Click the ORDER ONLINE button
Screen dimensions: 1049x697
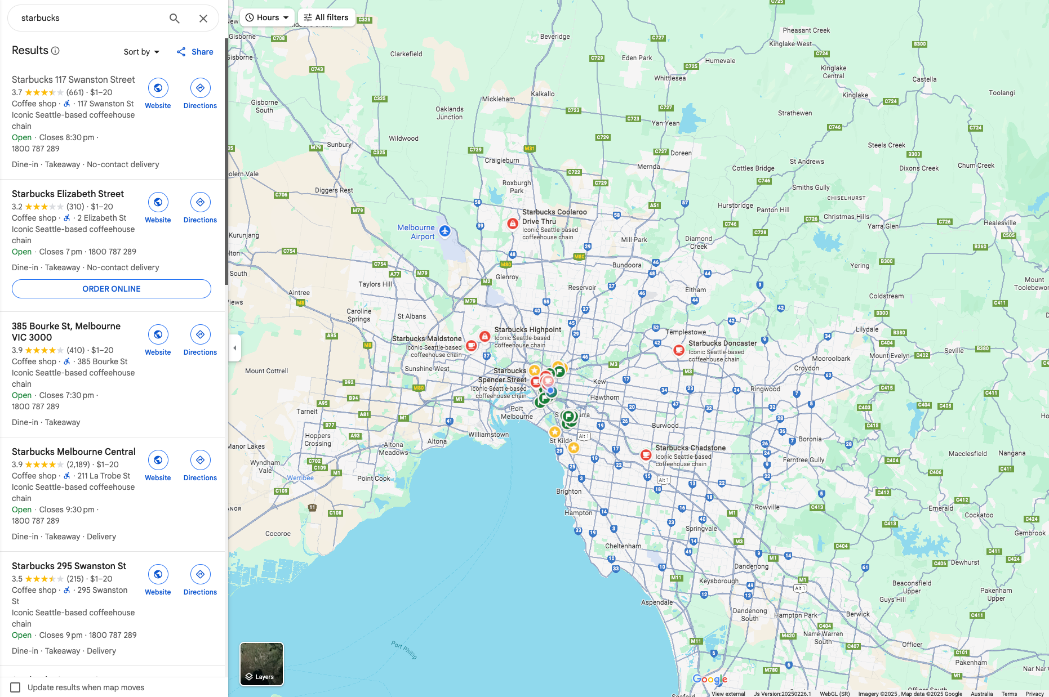pyautogui.click(x=112, y=289)
